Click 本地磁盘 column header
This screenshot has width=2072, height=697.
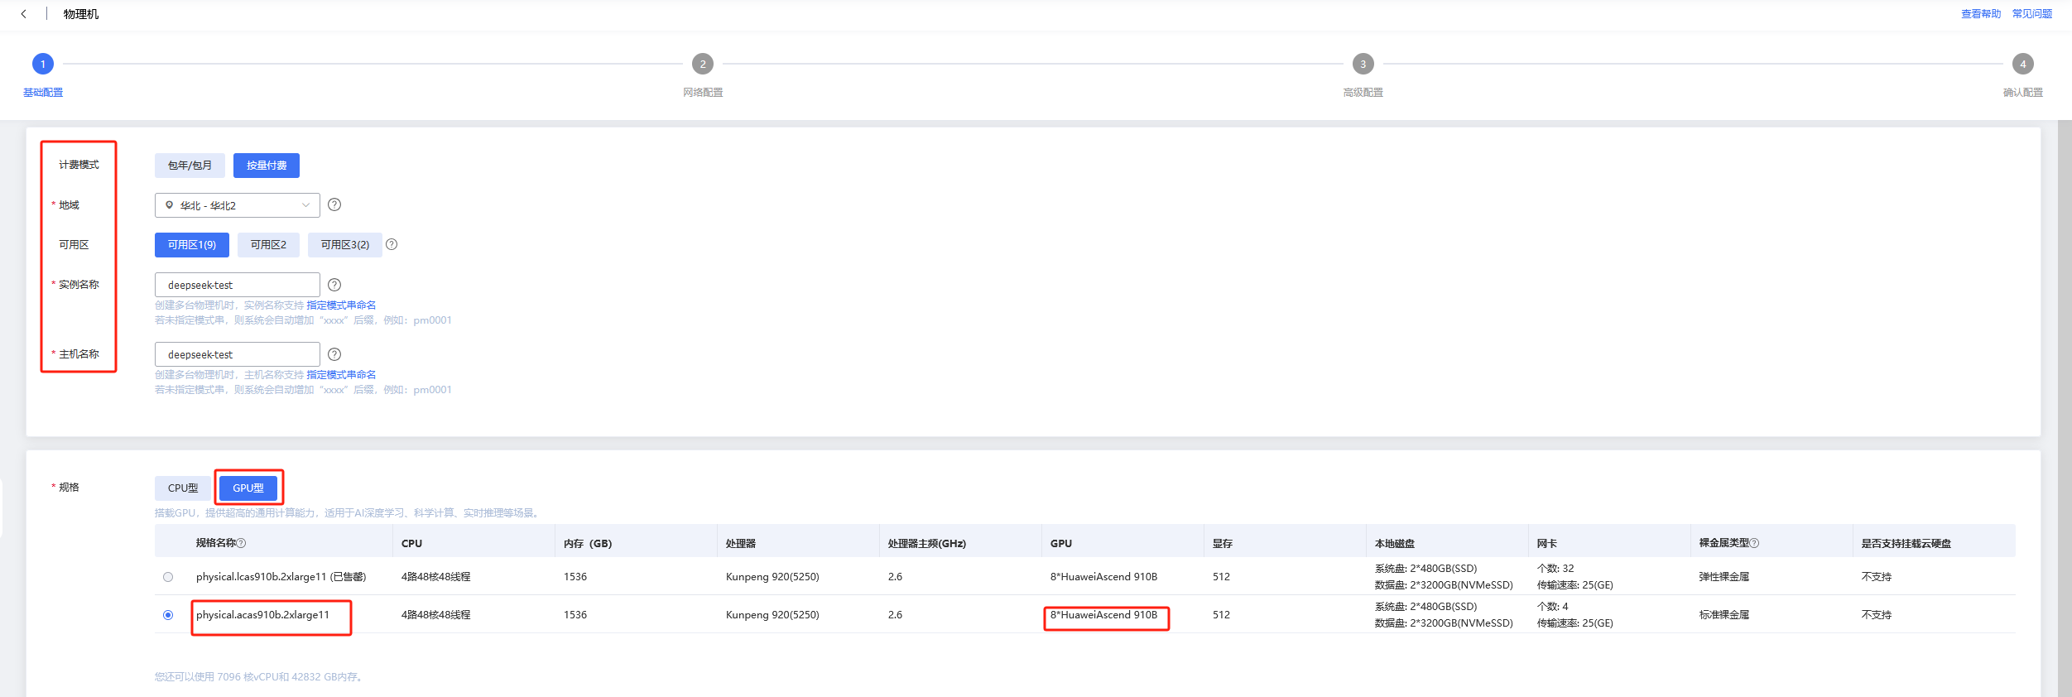1395,544
